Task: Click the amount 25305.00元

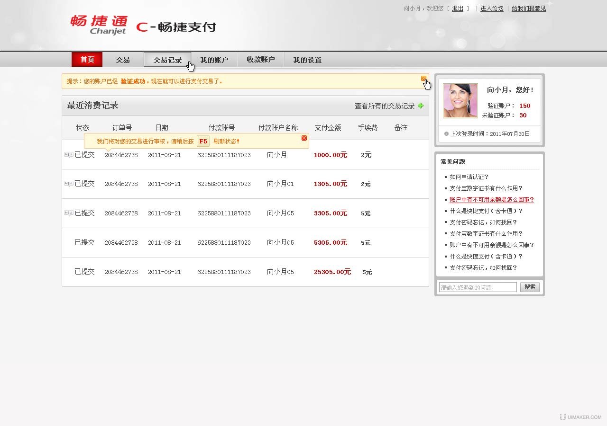Action: [332, 272]
